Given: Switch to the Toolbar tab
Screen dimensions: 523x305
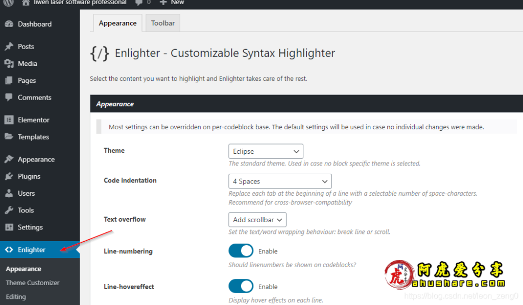Looking at the screenshot, I should click(x=162, y=23).
